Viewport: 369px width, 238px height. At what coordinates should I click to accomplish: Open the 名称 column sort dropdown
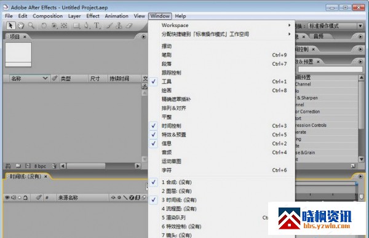click(45, 78)
